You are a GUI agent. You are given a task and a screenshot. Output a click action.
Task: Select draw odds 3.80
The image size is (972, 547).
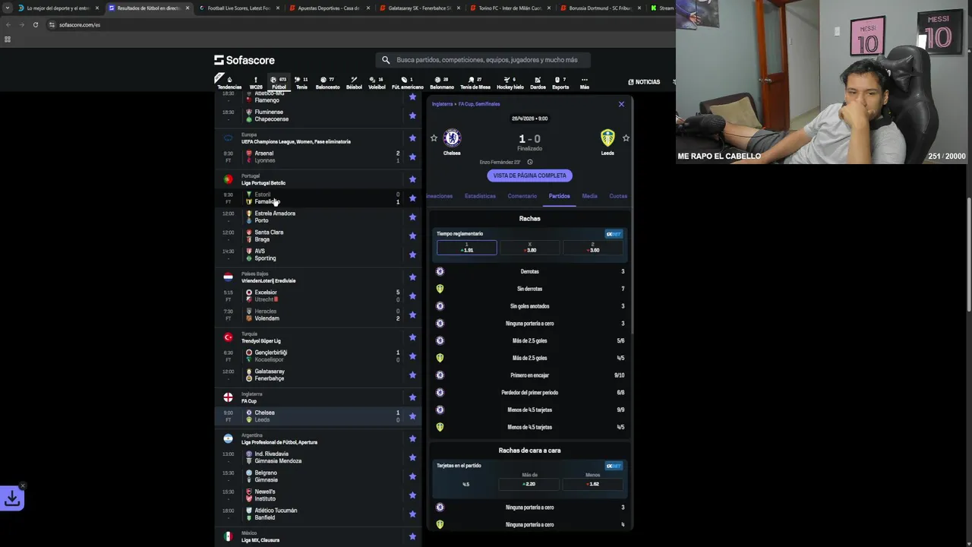click(x=530, y=248)
